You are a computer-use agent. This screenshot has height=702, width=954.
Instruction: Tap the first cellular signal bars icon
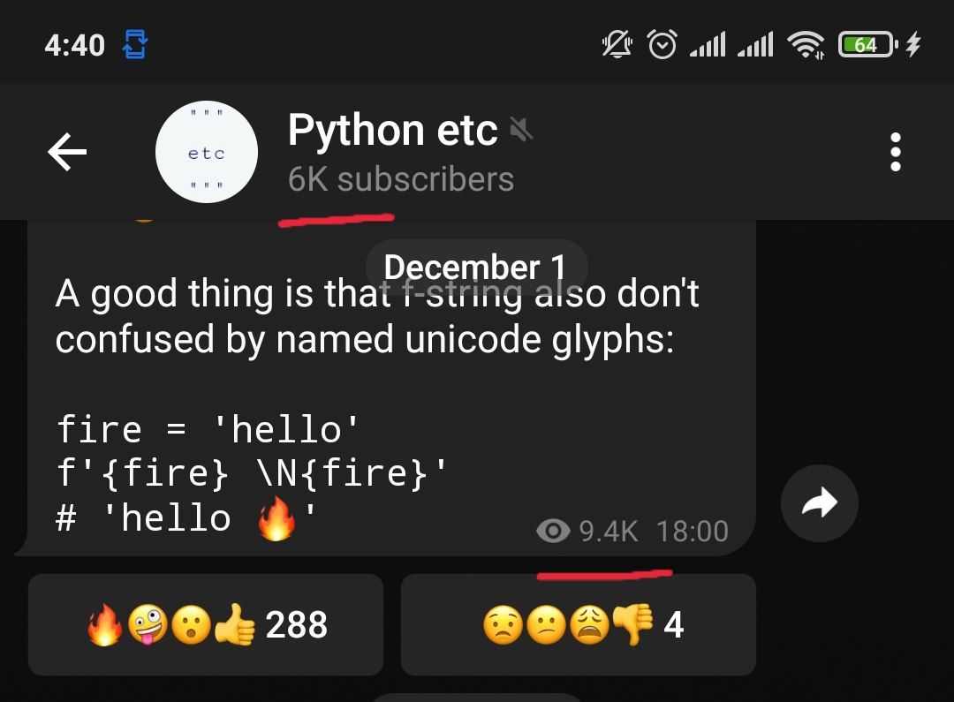708,44
